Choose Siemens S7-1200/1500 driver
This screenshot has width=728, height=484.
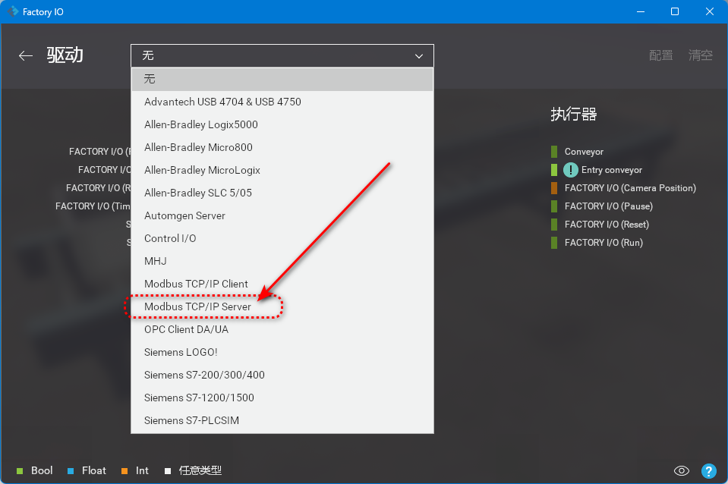pos(199,398)
